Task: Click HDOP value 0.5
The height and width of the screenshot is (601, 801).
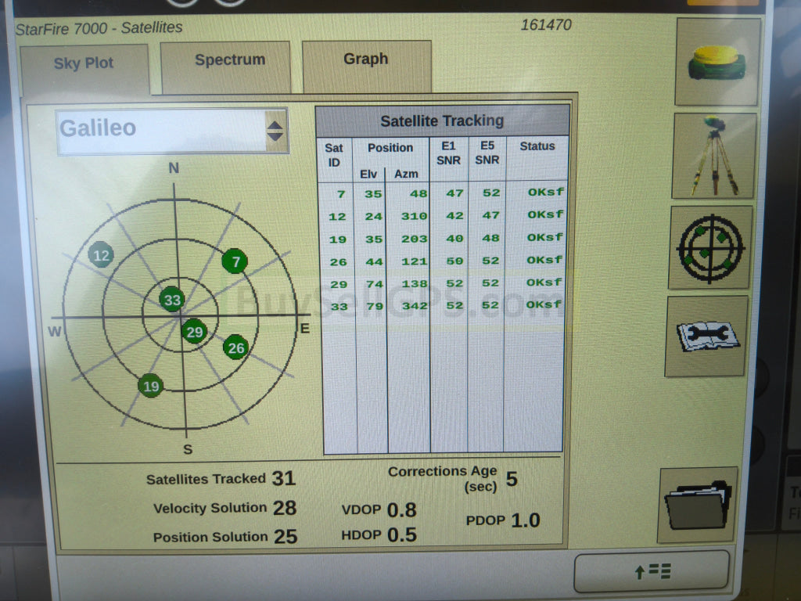Action: 402,535
